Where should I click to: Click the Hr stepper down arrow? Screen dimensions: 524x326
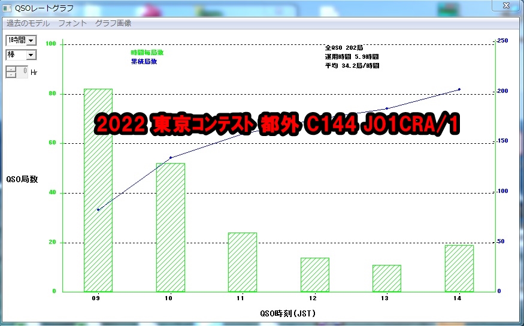pyautogui.click(x=11, y=75)
